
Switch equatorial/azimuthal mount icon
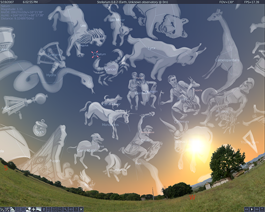click(x=49, y=209)
